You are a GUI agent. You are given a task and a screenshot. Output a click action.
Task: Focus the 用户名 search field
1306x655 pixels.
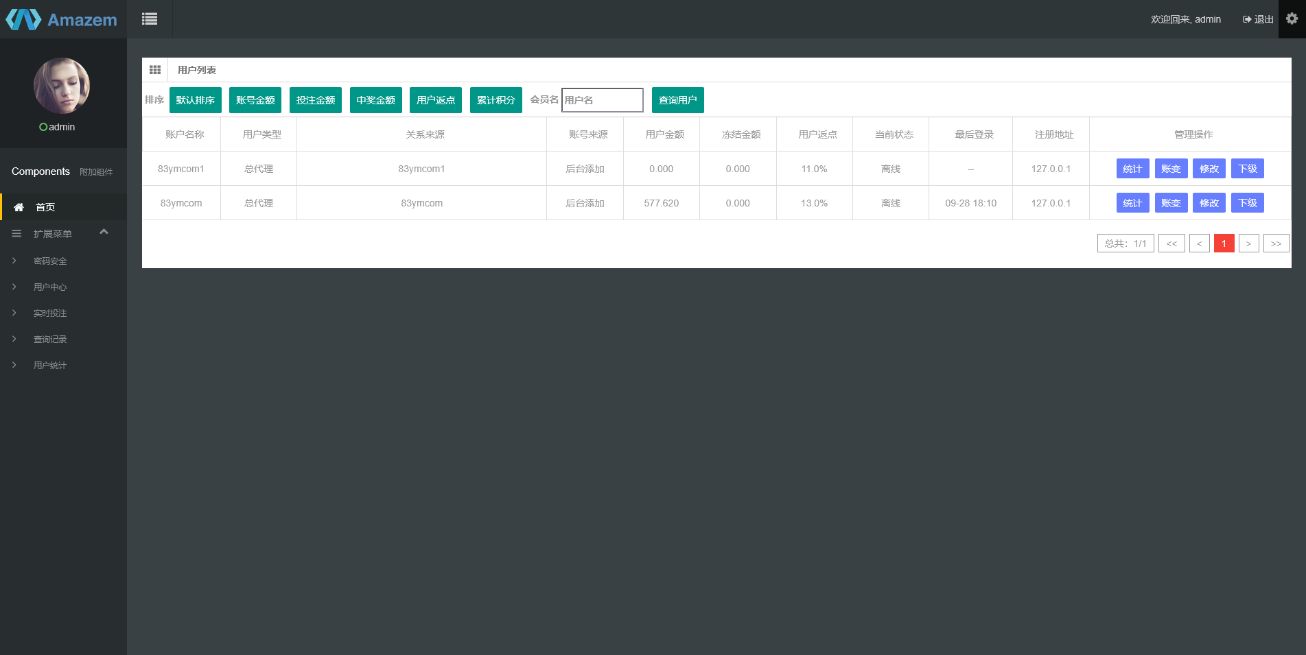pos(602,100)
